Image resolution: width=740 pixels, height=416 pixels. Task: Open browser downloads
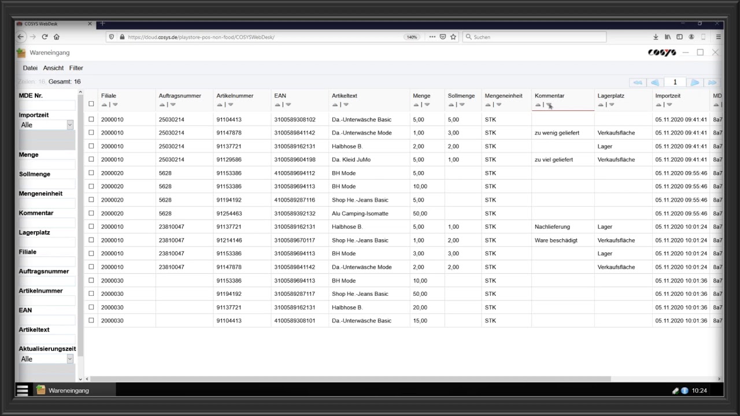click(656, 37)
